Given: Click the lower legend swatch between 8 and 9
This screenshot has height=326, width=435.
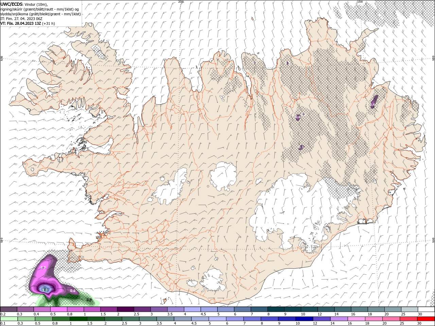Looking at the screenshot, I should pos(269,319).
